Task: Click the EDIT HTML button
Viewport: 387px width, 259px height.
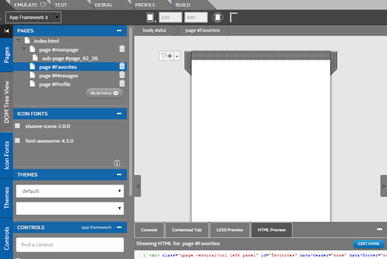Action: (x=369, y=244)
